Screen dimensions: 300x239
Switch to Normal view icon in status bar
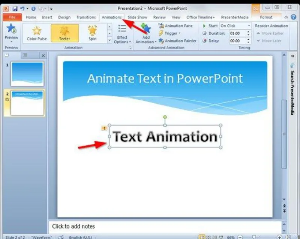(x=202, y=237)
